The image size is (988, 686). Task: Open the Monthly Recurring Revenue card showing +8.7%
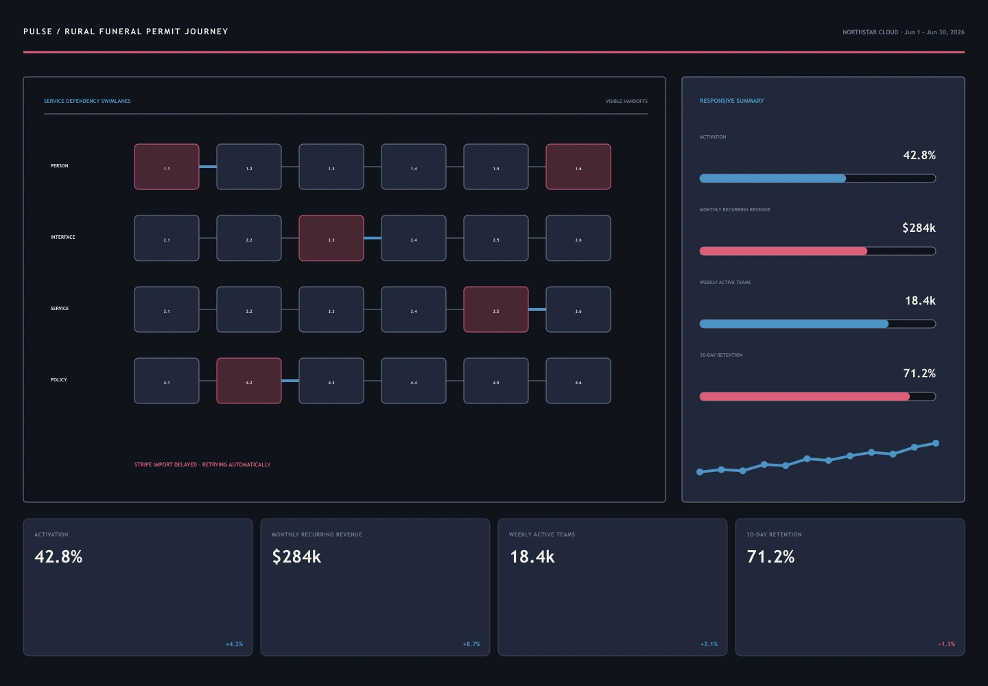point(375,587)
